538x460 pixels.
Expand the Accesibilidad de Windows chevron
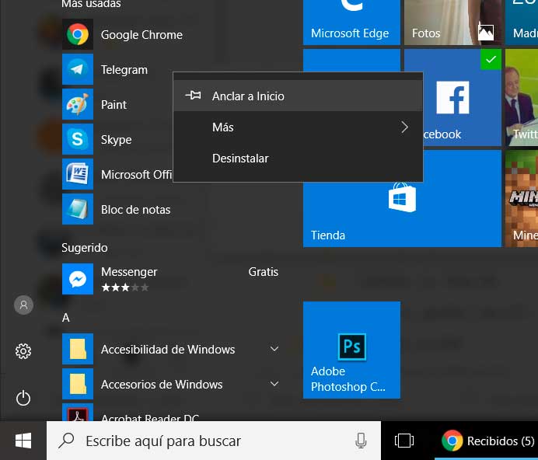(274, 349)
